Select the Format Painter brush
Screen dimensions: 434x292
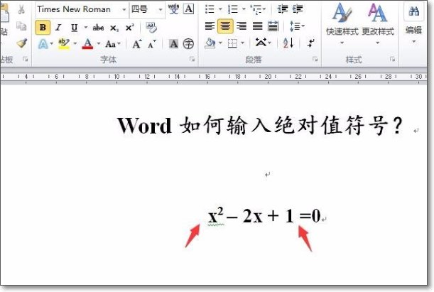pyautogui.click(x=21, y=43)
